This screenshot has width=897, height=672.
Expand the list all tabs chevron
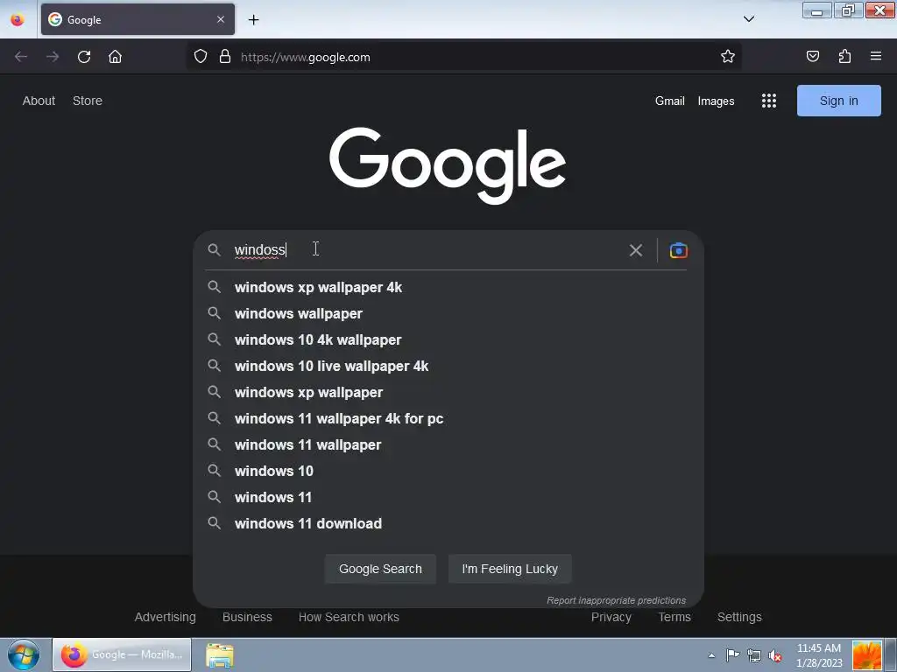point(748,19)
